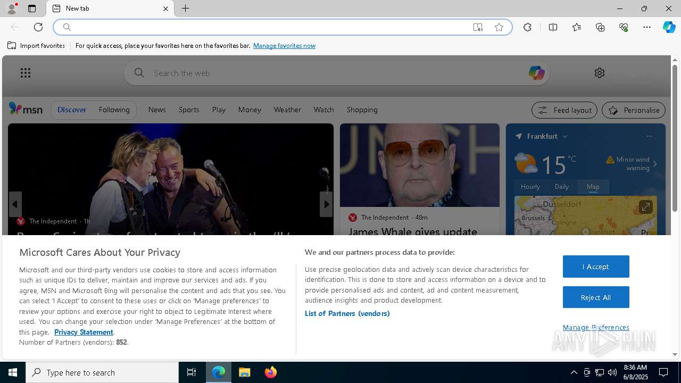Expand the weather map
681x383 pixels.
645,207
